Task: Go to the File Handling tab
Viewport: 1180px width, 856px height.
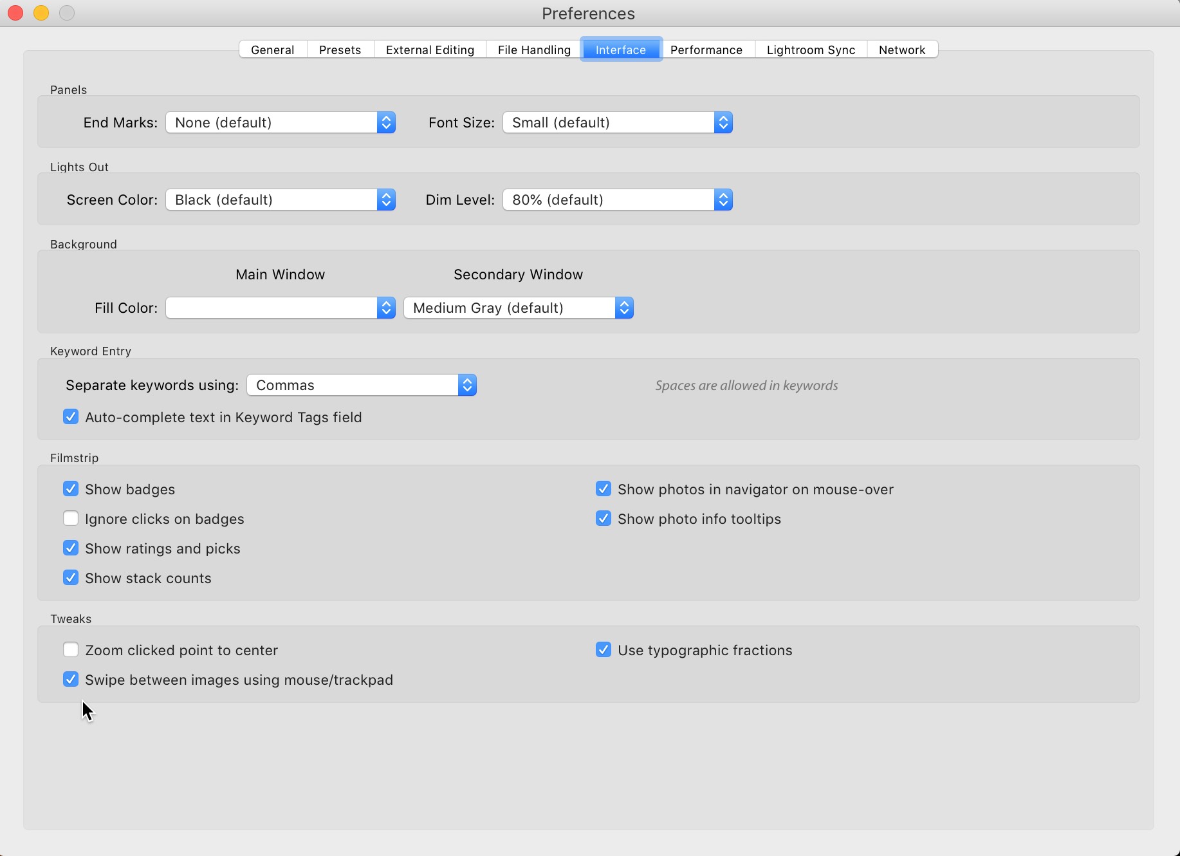Action: point(534,50)
